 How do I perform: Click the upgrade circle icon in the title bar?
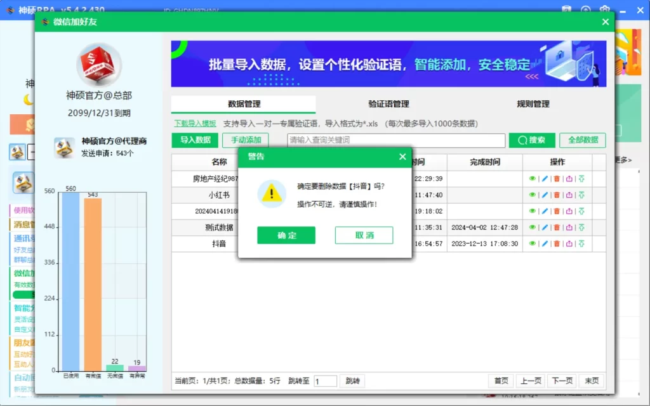[585, 10]
